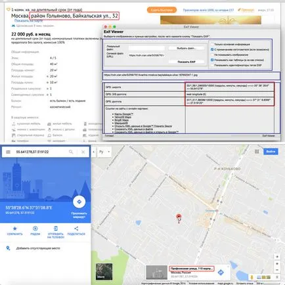Click the blue Войти sign-in button
The image size is (285, 285).
[271, 152]
